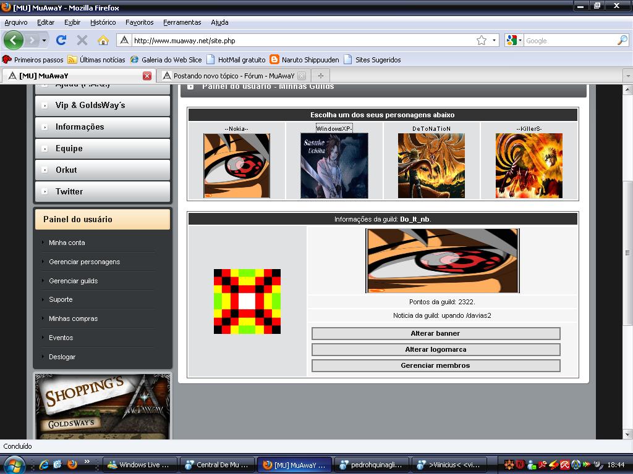The width and height of the screenshot is (633, 474).
Task: Open the Ferramentas menu
Action: (x=182, y=22)
